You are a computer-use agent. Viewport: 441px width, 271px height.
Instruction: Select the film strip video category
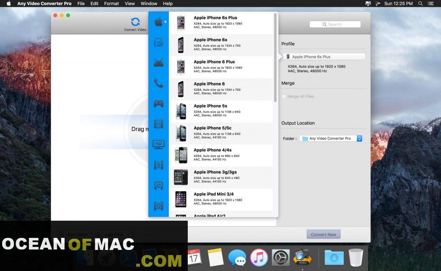[158, 124]
